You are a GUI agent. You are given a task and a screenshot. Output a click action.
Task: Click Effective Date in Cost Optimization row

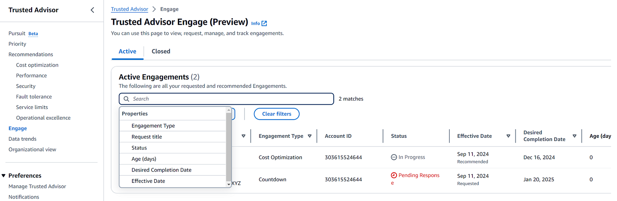tap(473, 154)
